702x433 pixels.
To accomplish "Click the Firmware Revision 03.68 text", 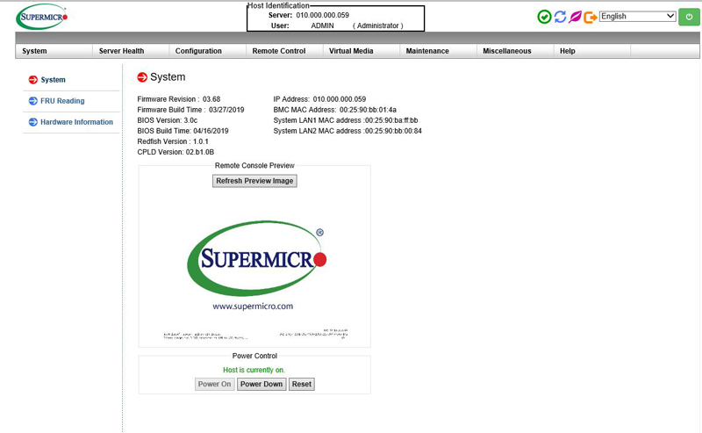I will (x=179, y=99).
